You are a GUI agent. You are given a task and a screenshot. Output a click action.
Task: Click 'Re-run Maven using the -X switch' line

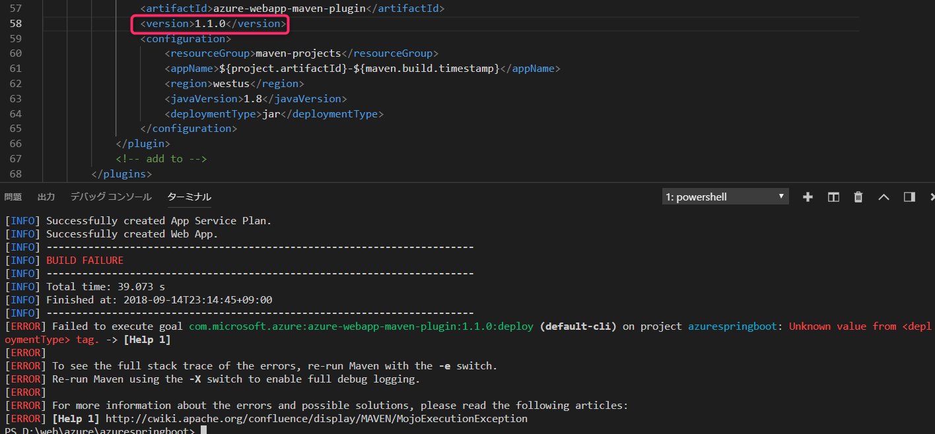coord(236,379)
